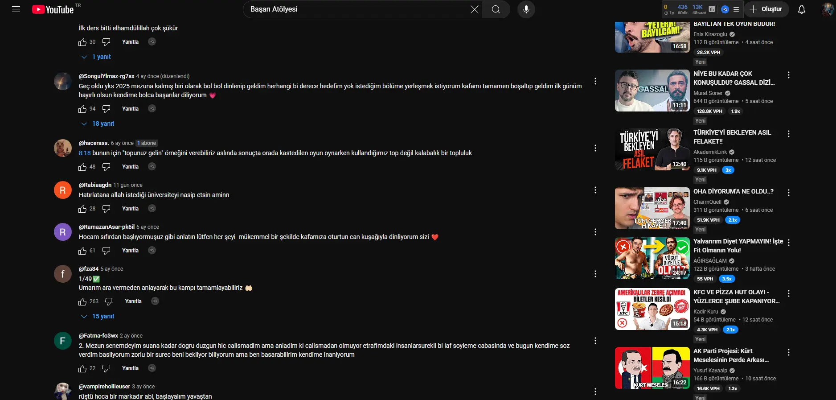This screenshot has width=836, height=400.
Task: Open more options for TÜRKİYE'Yİ BEKLEYEN video
Action: coord(789,134)
